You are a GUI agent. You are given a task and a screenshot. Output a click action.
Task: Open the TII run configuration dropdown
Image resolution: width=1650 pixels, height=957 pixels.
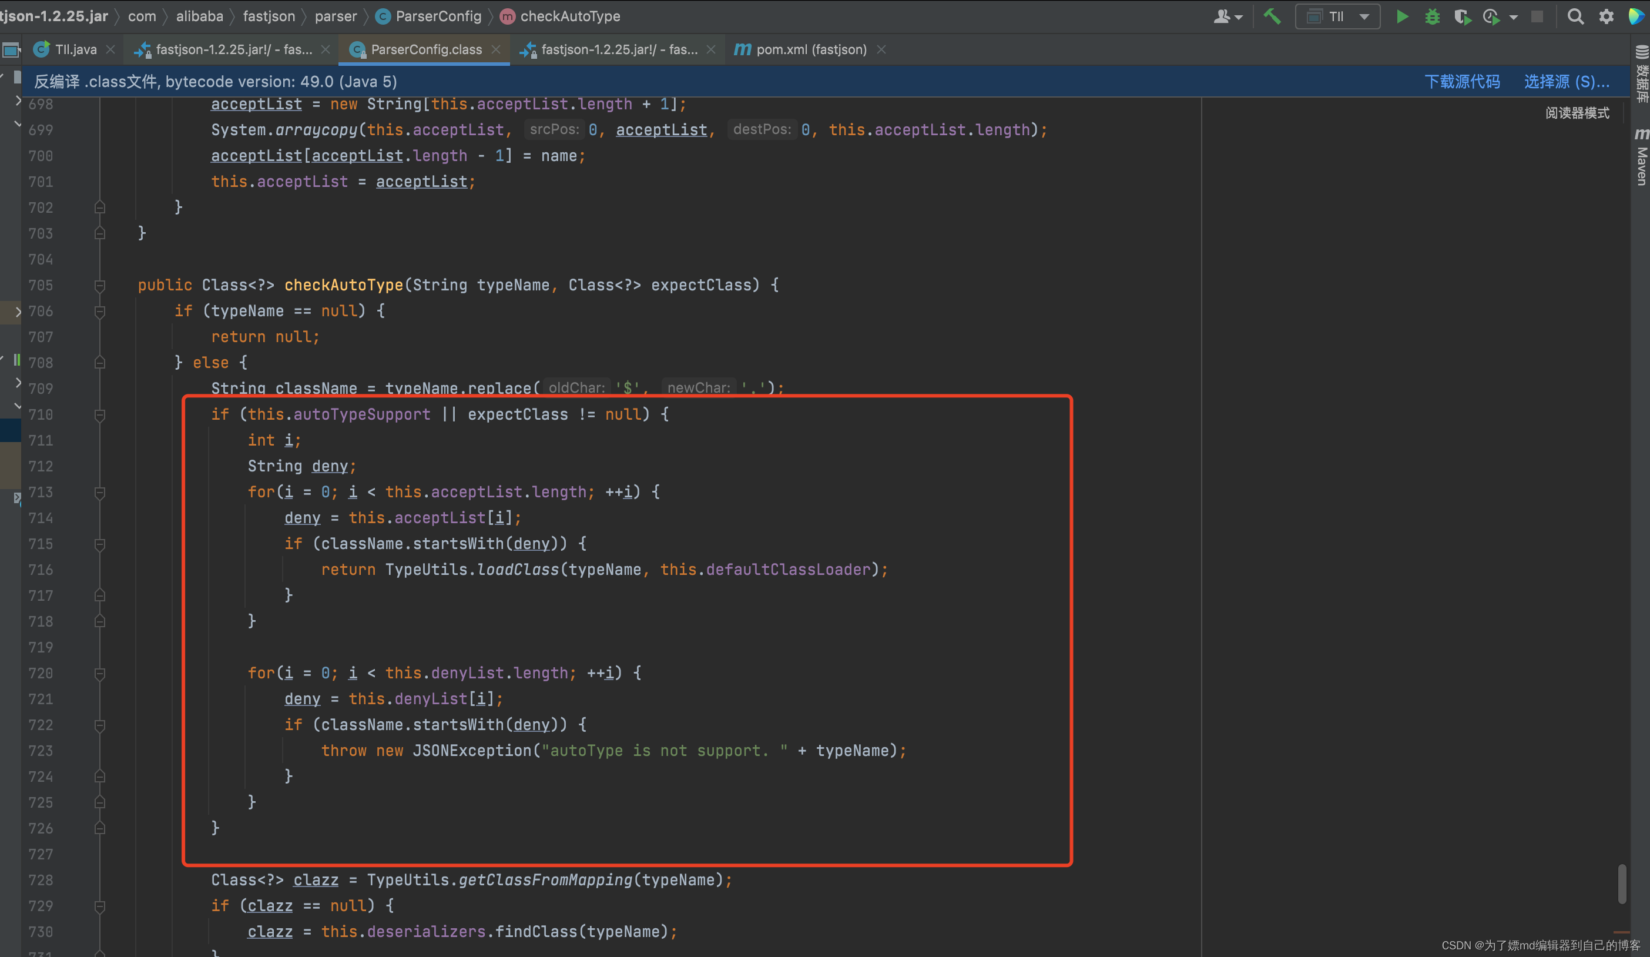(x=1337, y=16)
